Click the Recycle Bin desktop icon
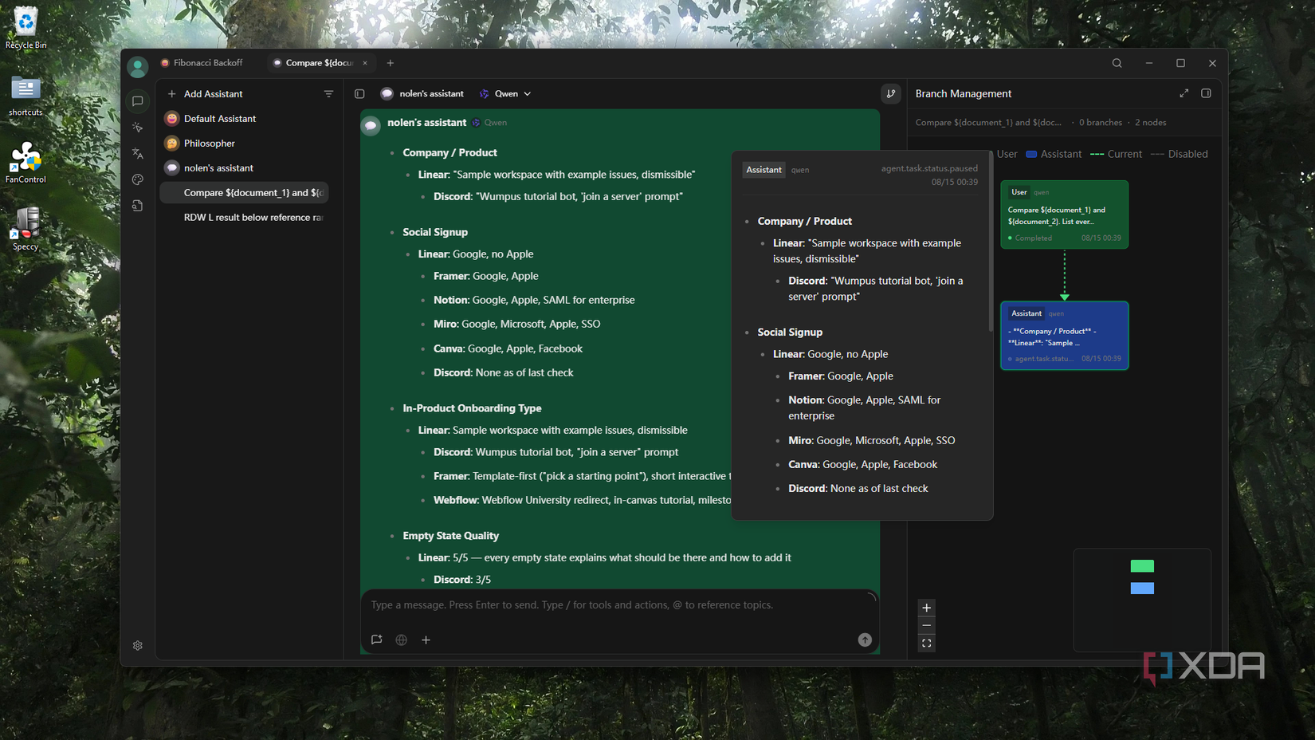This screenshot has width=1315, height=740. pyautogui.click(x=26, y=29)
